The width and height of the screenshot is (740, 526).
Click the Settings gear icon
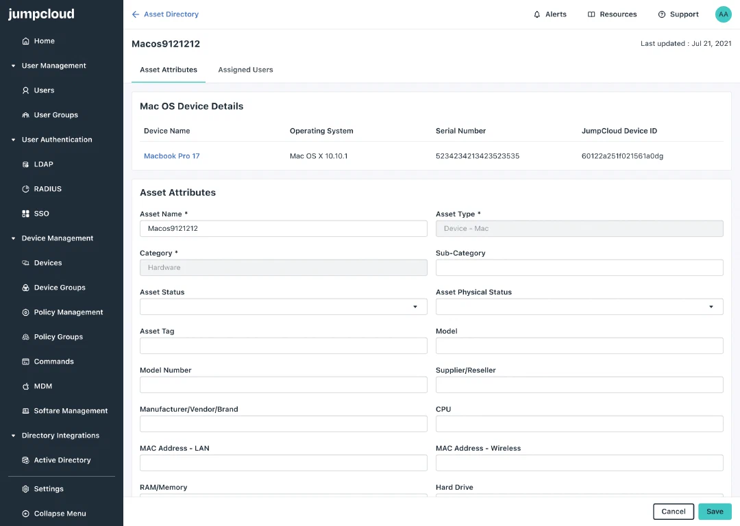[25, 489]
